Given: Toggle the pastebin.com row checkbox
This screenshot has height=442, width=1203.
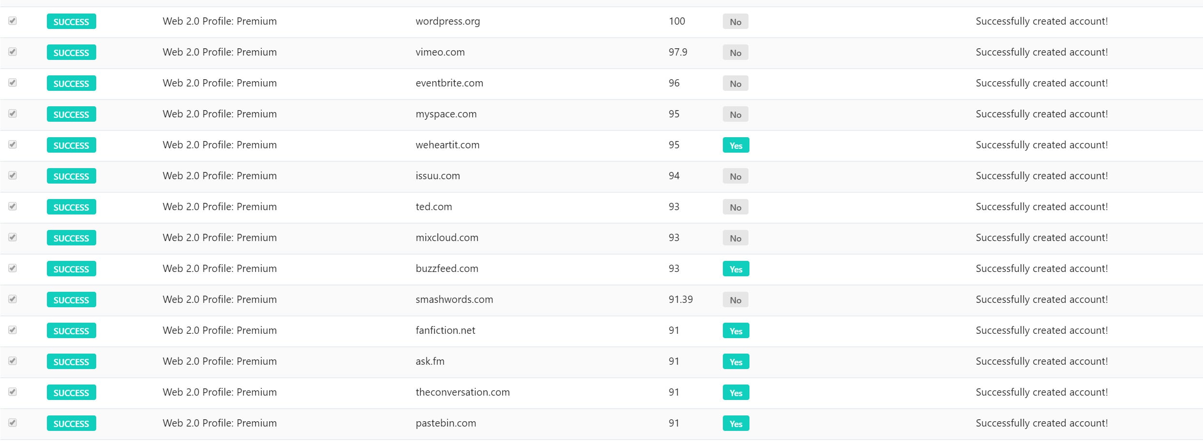Looking at the screenshot, I should [x=13, y=423].
